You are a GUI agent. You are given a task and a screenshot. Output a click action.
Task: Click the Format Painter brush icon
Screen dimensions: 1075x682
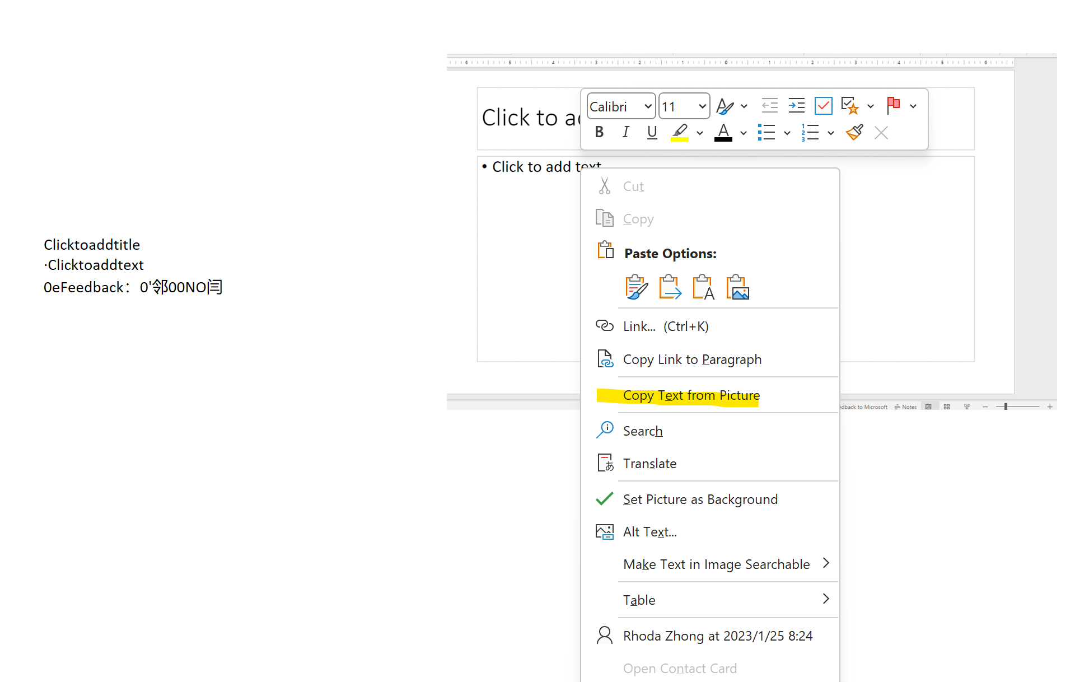pyautogui.click(x=854, y=133)
